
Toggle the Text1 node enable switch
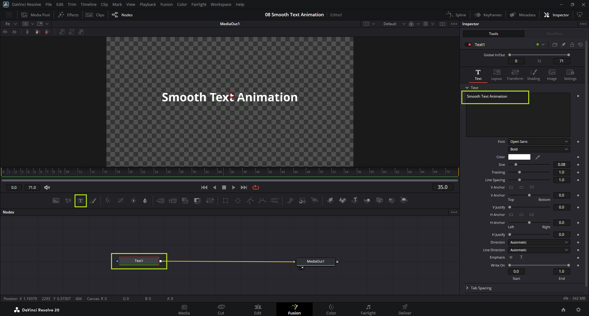point(468,45)
